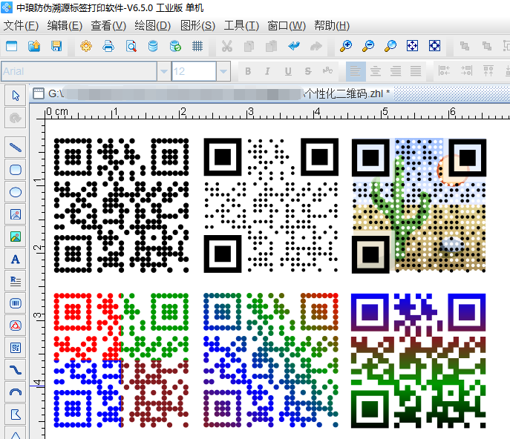Open the 工具(T) menu
The image size is (510, 439).
241,25
